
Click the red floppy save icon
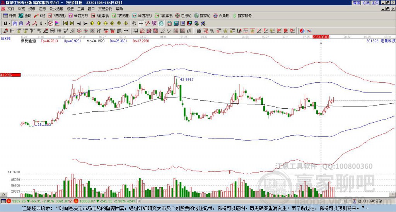189,24
